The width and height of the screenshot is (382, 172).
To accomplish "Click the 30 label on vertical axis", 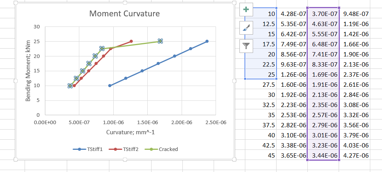I will tap(37, 27).
